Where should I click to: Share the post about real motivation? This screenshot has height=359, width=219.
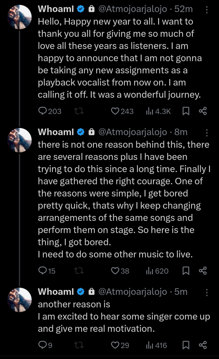pos(203,345)
